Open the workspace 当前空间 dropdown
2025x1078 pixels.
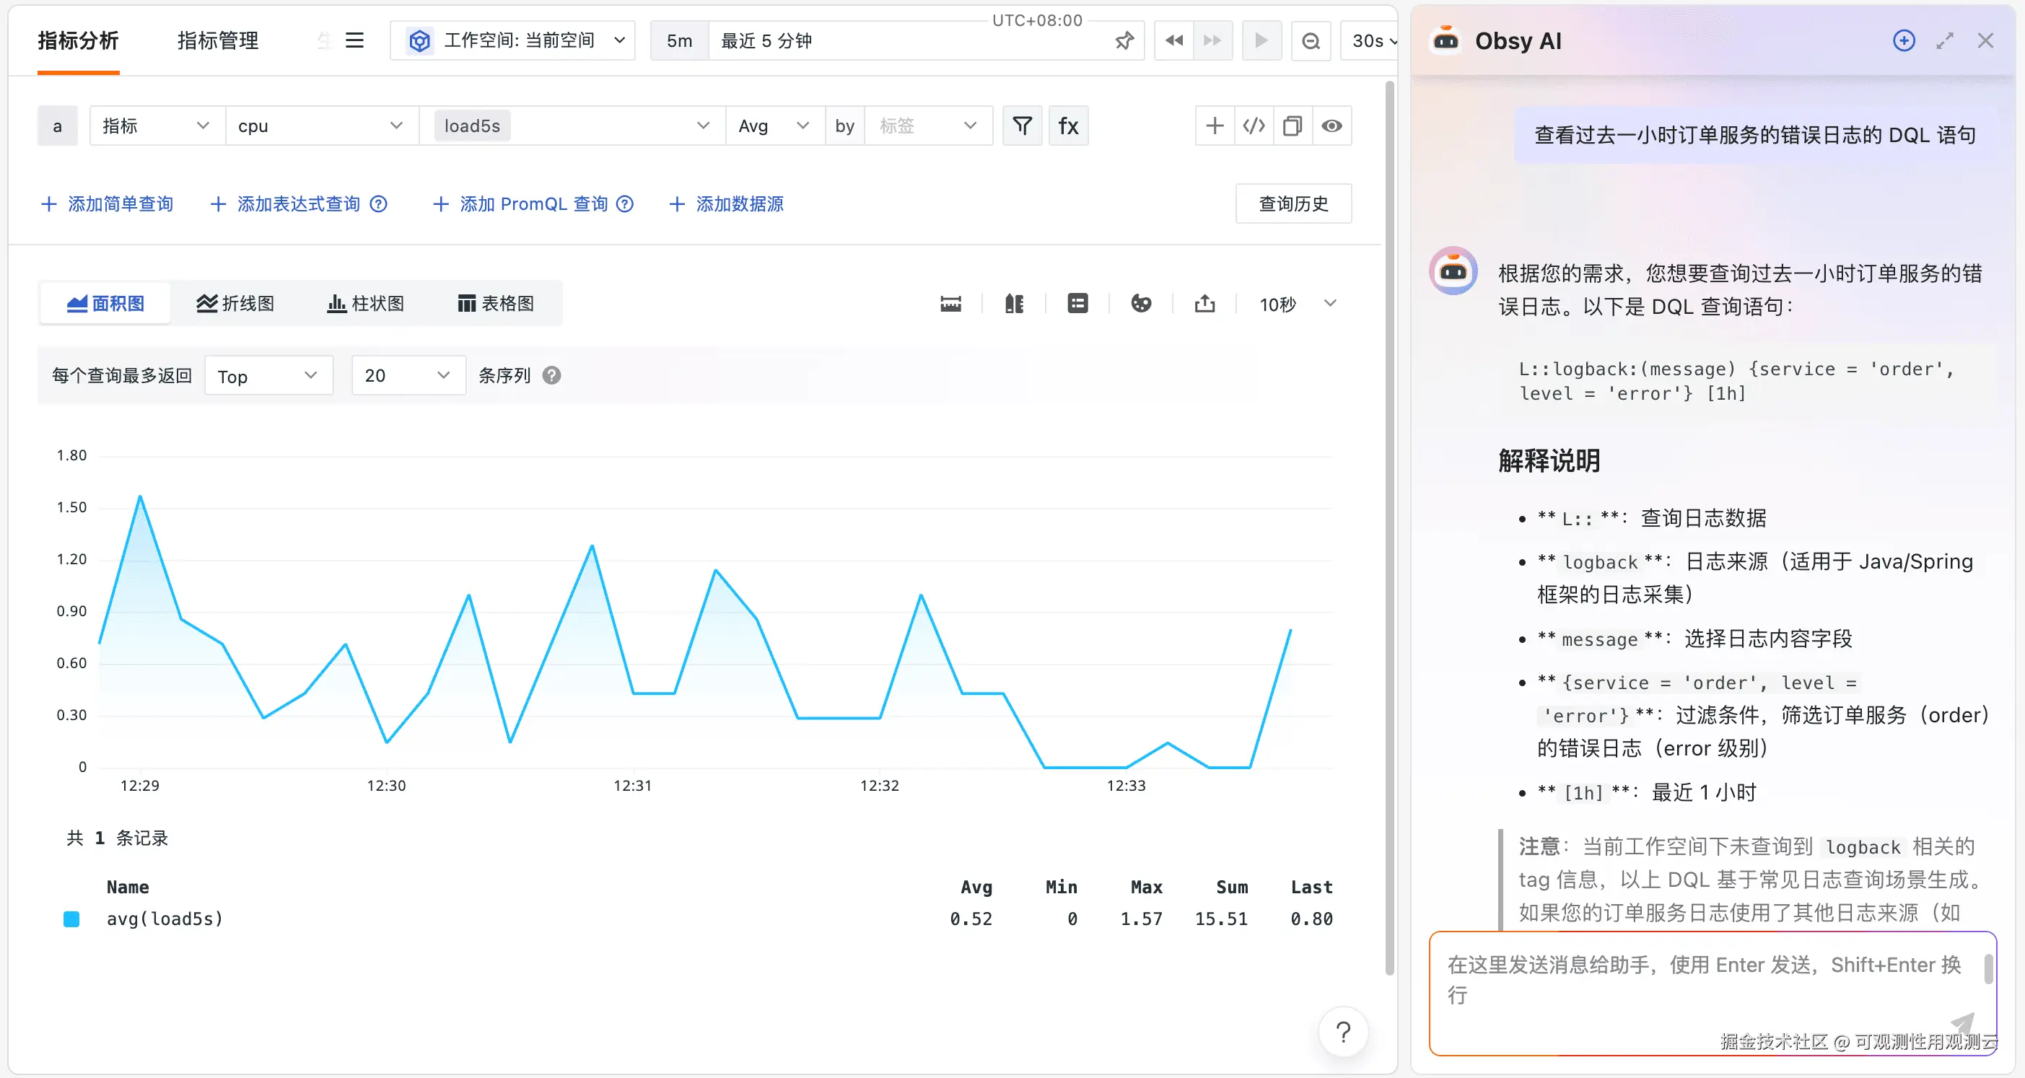coord(517,41)
